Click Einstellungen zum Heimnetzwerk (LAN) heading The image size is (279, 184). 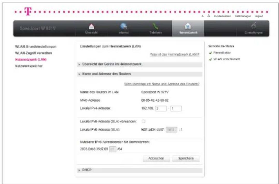coord(110,46)
